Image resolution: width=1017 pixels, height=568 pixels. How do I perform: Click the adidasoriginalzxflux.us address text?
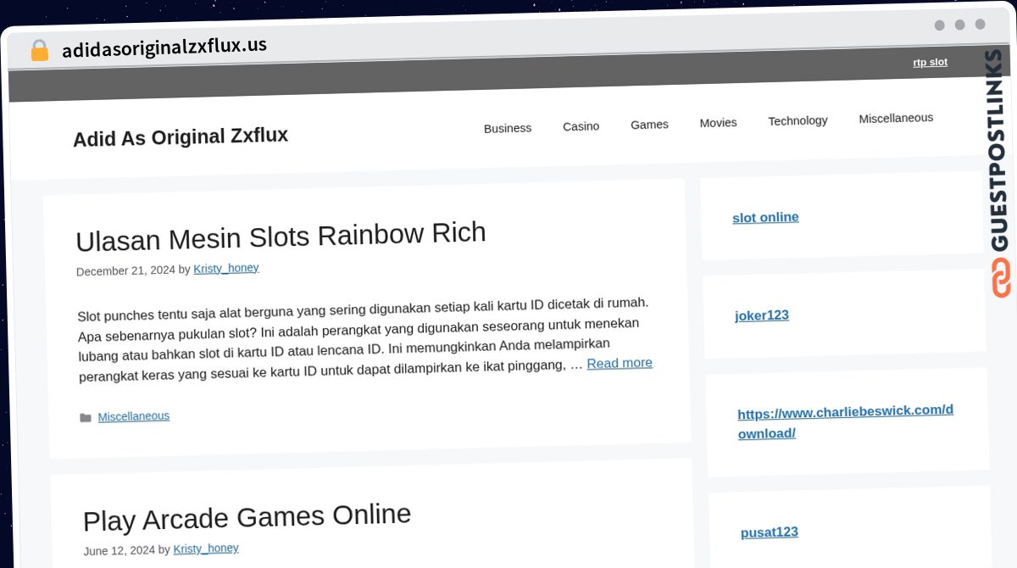click(x=164, y=47)
